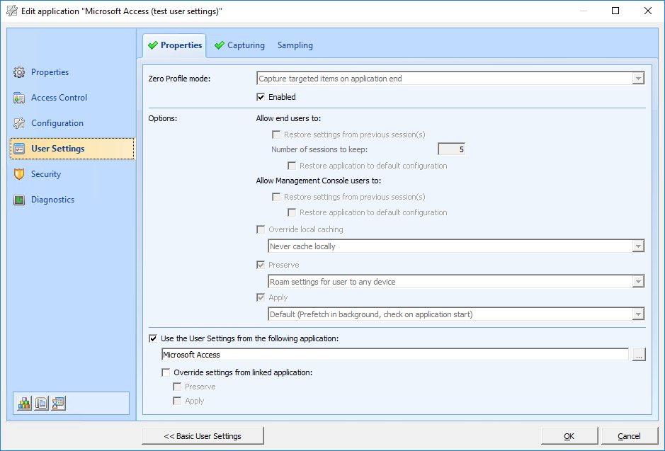Click the stacked windows icon in sidebar footer
This screenshot has width=665, height=451.
click(x=42, y=403)
